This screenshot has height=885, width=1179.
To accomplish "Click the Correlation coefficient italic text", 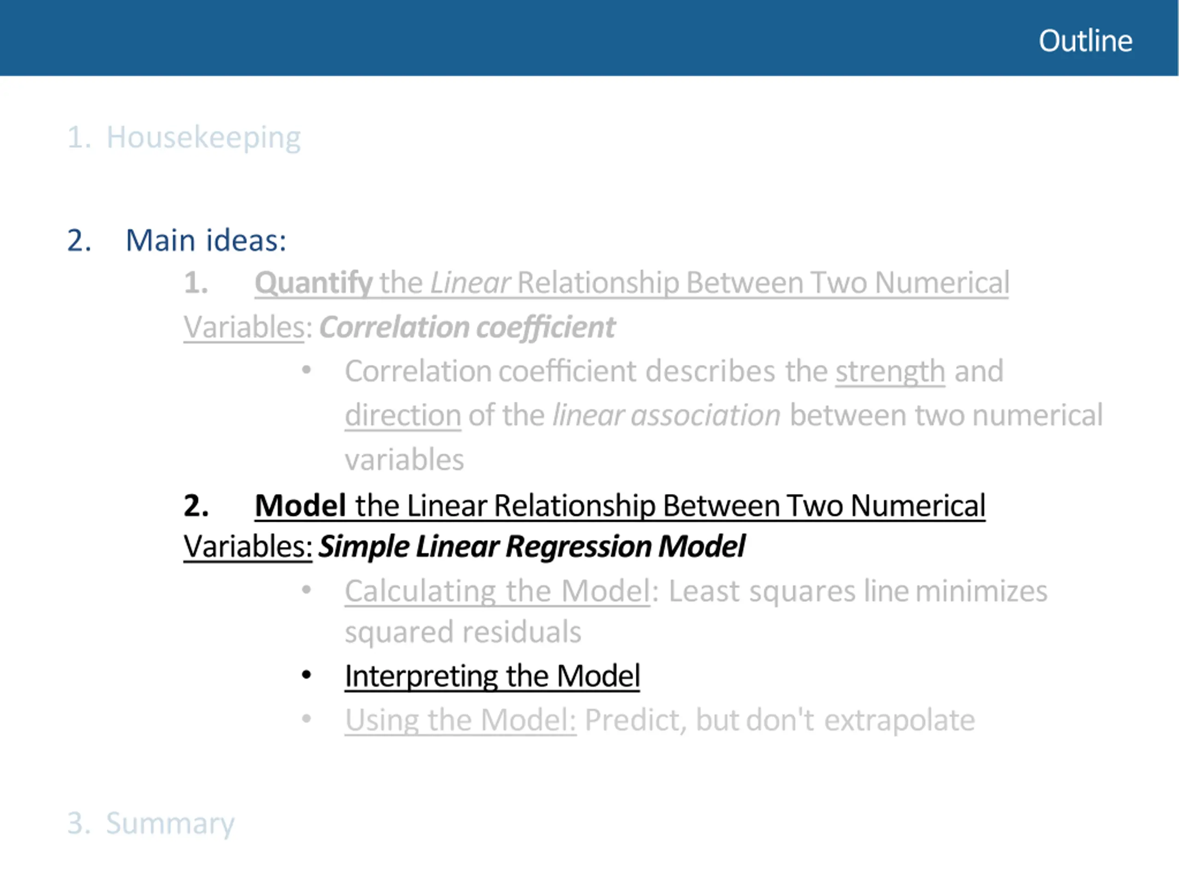I will coord(467,327).
